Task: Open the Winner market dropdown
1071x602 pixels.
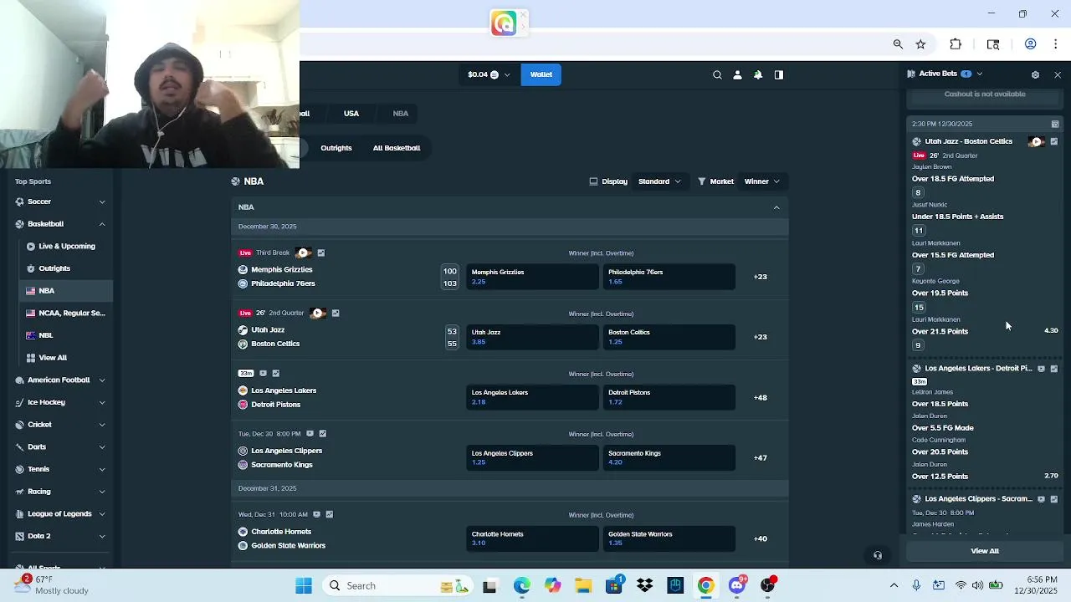Action: (761, 181)
